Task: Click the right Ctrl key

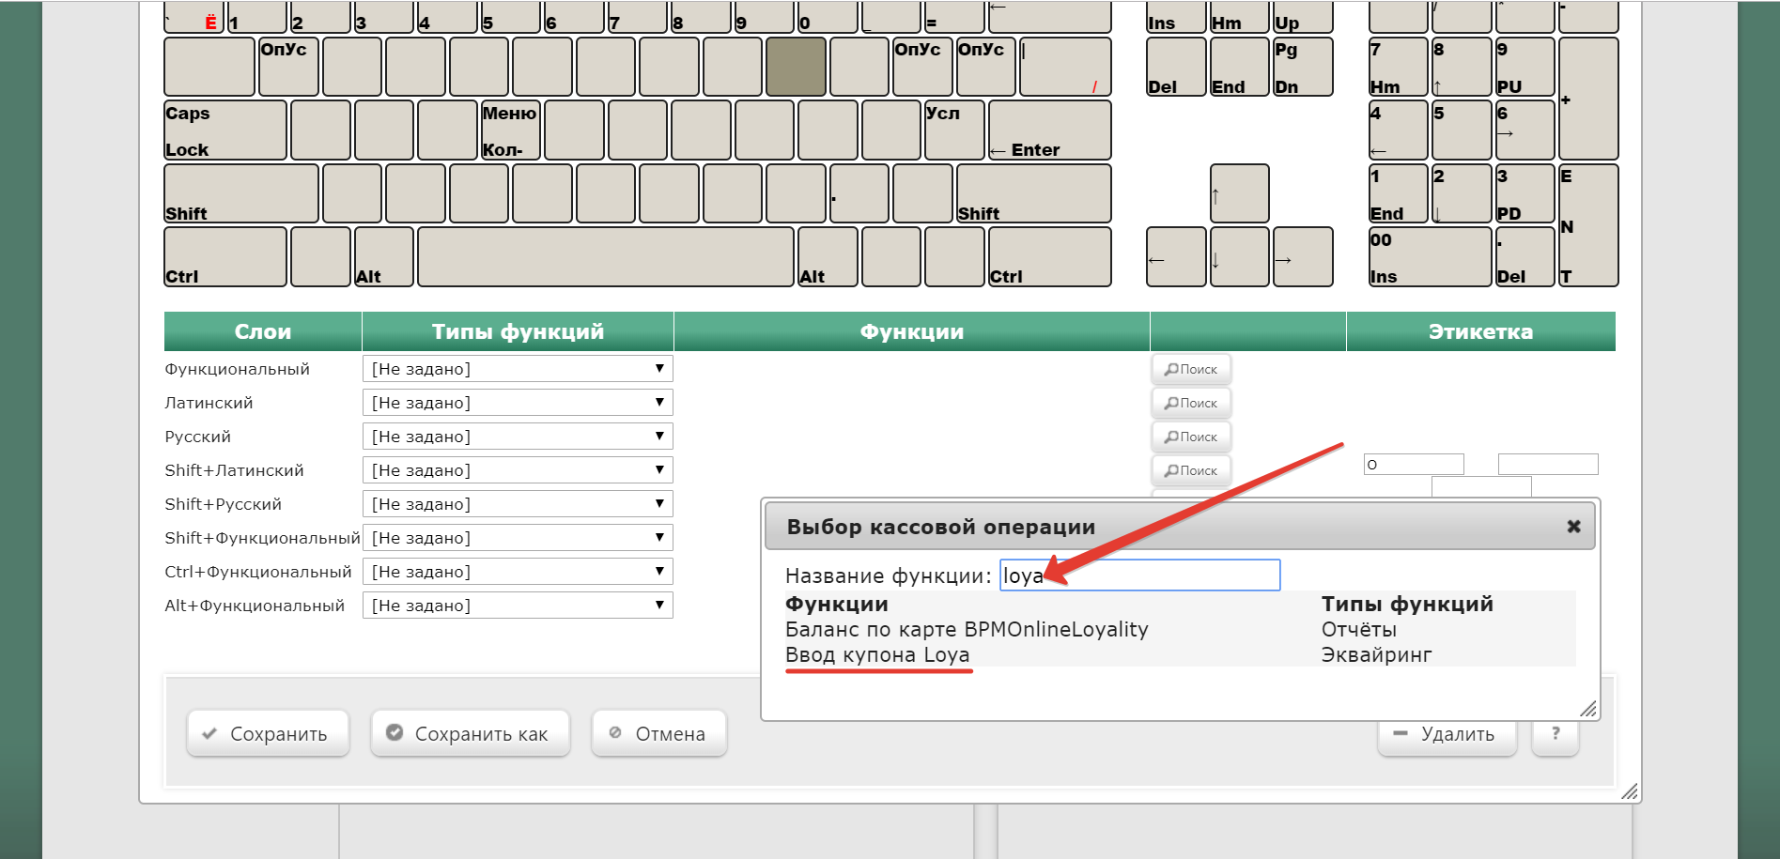Action: [1049, 256]
